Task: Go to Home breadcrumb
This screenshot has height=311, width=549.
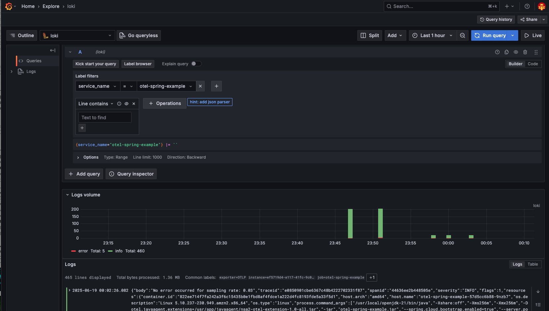Action: tap(28, 6)
